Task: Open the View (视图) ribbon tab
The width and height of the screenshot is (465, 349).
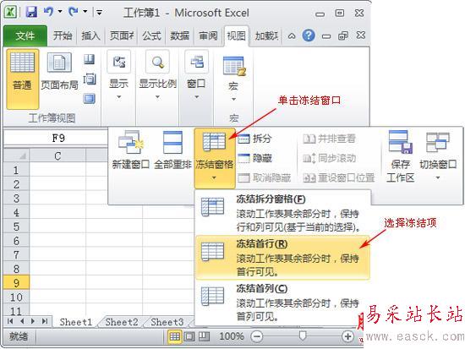Action: point(236,35)
